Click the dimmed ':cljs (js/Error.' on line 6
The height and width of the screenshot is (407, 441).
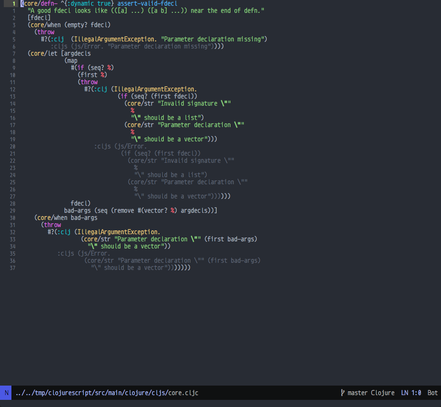(x=77, y=46)
